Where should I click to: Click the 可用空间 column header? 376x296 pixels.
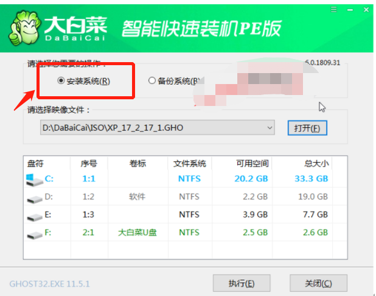(x=252, y=163)
